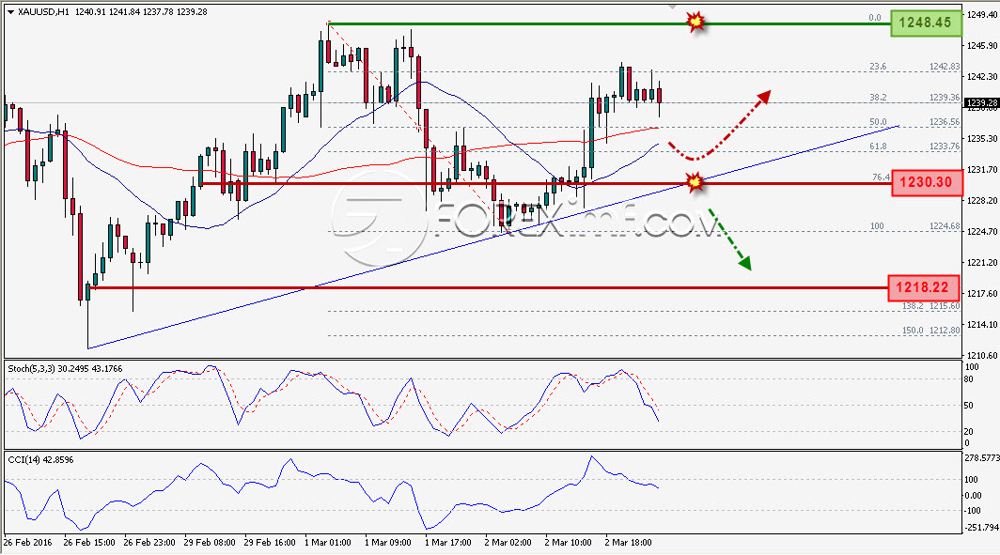Click Fibonacci level 38.2 value 1239.36
The height and width of the screenshot is (555, 1000).
(x=945, y=98)
